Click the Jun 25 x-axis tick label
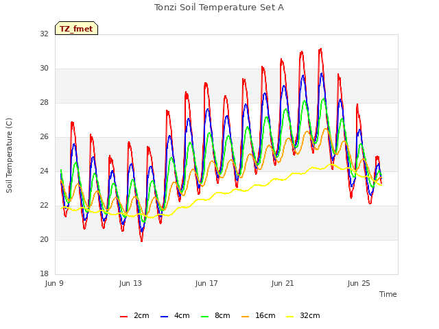This screenshot has height=329, width=439. (x=359, y=283)
